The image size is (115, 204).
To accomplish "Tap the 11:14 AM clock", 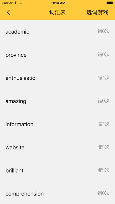I will click(58, 3).
